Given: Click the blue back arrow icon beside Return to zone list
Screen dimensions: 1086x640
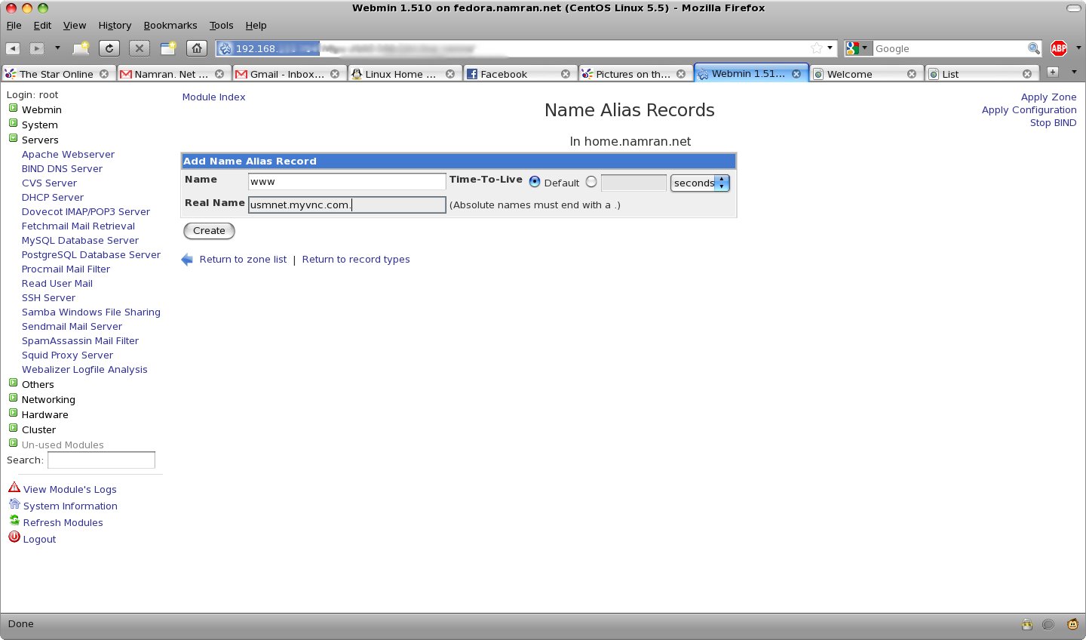Looking at the screenshot, I should pyautogui.click(x=187, y=260).
